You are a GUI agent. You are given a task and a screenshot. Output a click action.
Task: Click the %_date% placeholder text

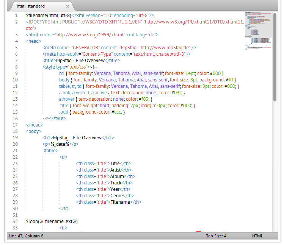[60, 144]
